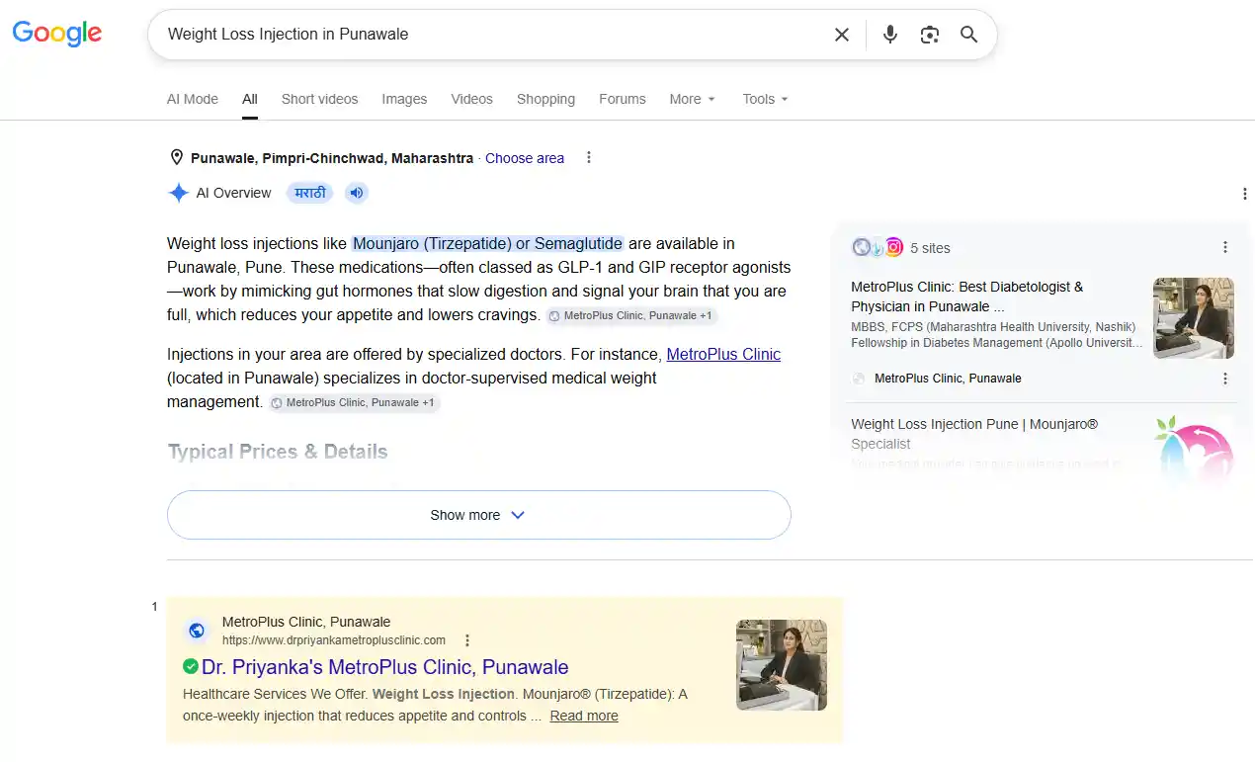Click the first result's doctor thumbnail
The image size is (1255, 762).
click(x=782, y=665)
